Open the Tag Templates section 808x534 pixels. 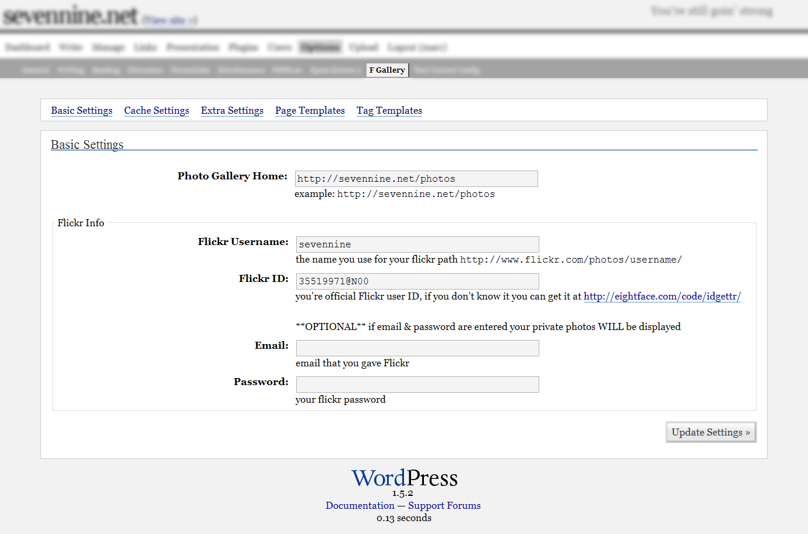coord(389,110)
